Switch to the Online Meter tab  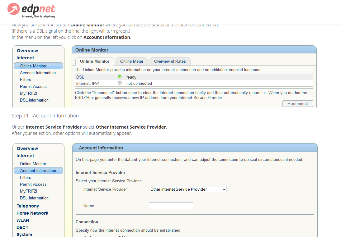(132, 61)
